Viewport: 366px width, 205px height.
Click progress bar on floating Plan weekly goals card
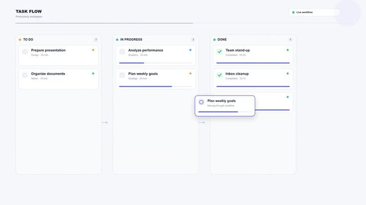[x=225, y=112]
